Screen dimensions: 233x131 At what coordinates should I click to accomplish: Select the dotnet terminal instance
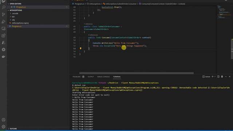pyautogui.click(x=206, y=77)
